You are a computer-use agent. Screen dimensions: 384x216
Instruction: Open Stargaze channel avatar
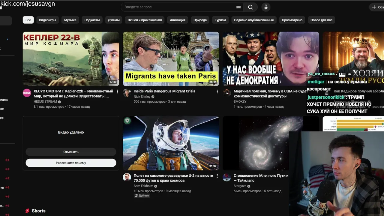227,177
